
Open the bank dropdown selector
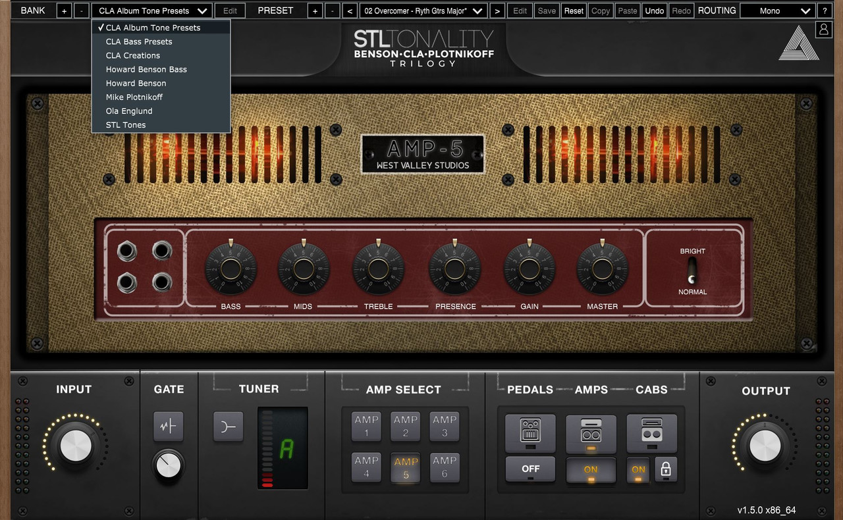[x=152, y=11]
